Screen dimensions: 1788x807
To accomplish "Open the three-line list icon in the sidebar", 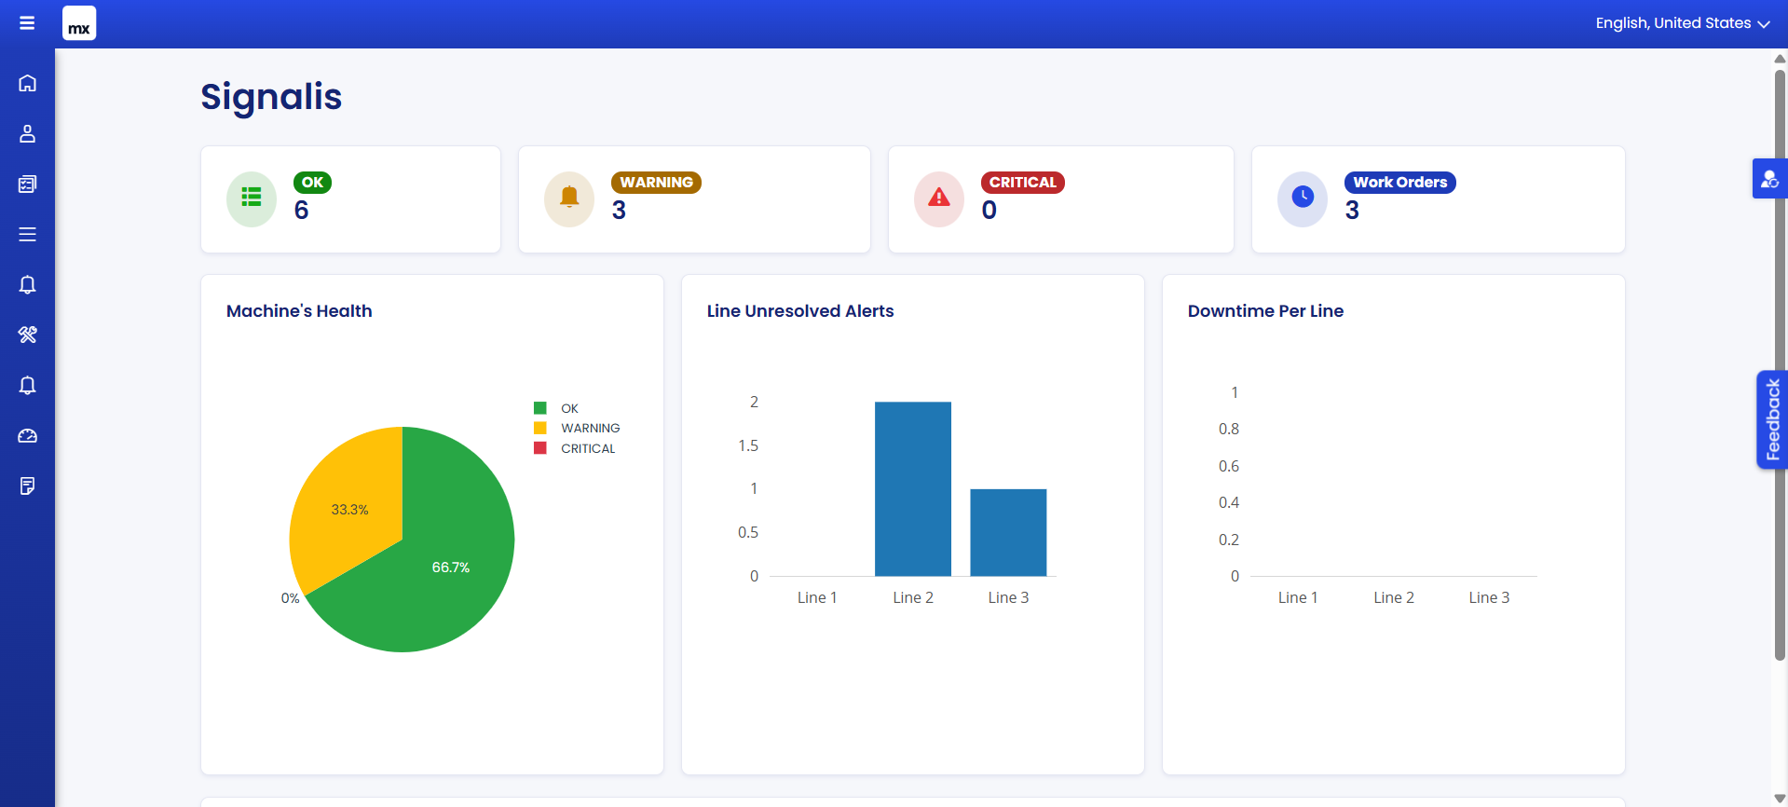I will click(x=27, y=234).
